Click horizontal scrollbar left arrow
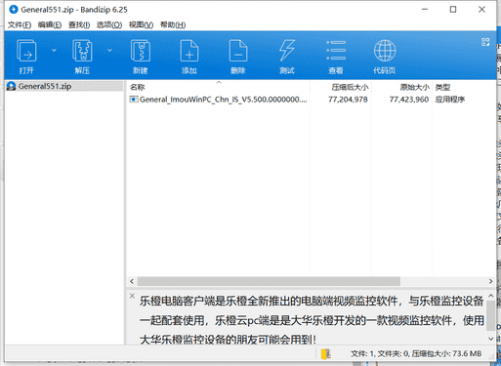Screen dimensions: 501x366 pyautogui.click(x=132, y=281)
